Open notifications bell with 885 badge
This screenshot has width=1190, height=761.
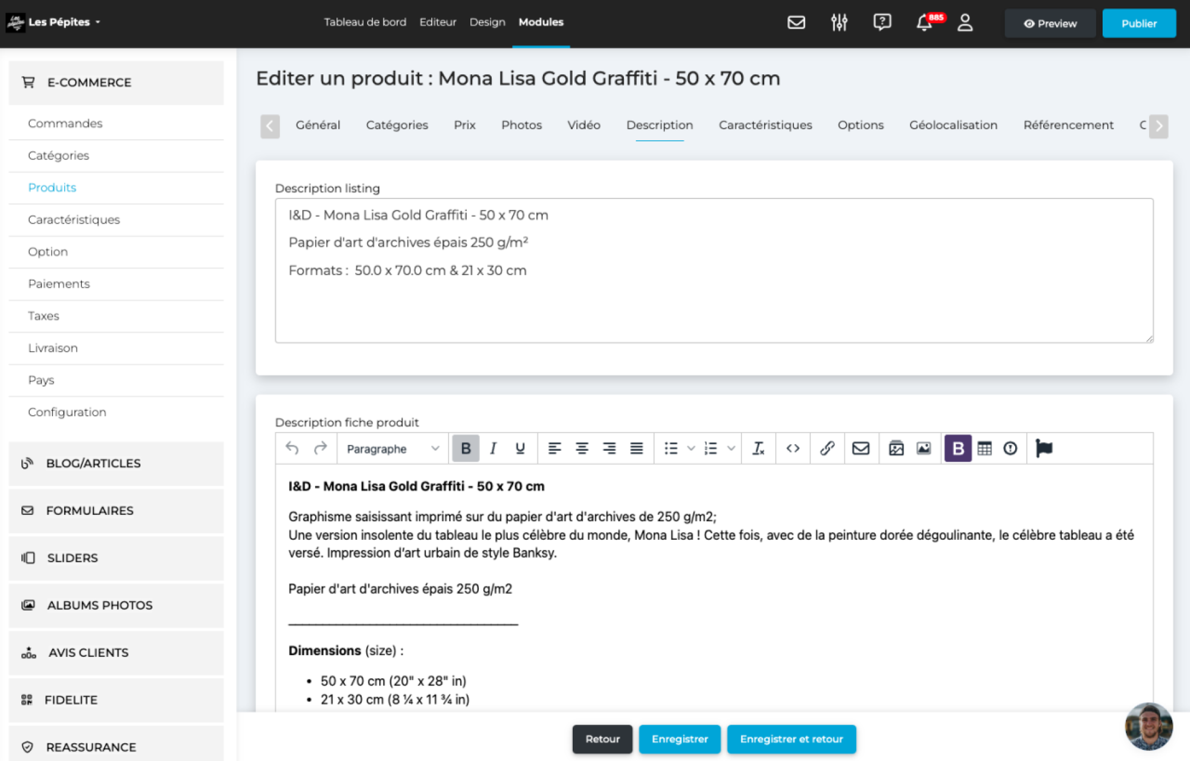click(x=924, y=23)
